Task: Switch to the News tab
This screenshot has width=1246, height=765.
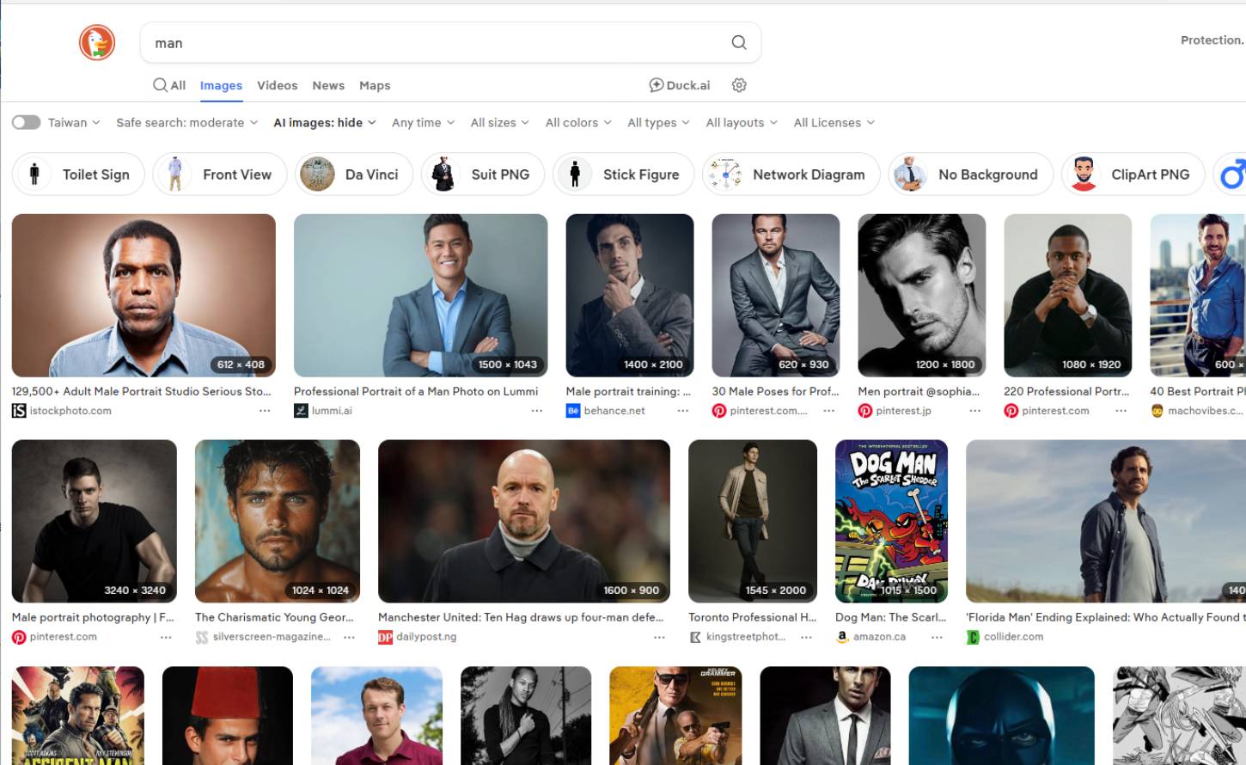Action: [328, 85]
